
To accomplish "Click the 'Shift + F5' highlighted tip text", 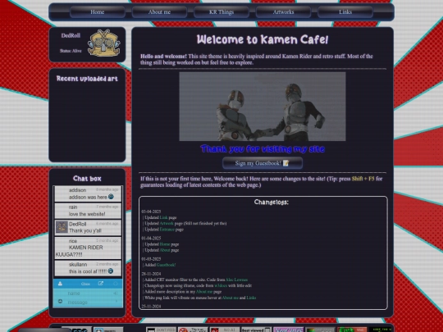I will [x=363, y=179].
